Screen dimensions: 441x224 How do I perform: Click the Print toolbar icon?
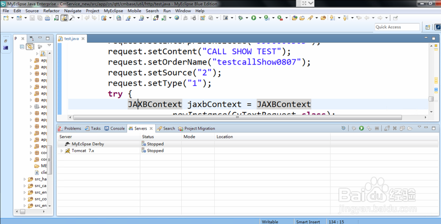click(x=48, y=18)
